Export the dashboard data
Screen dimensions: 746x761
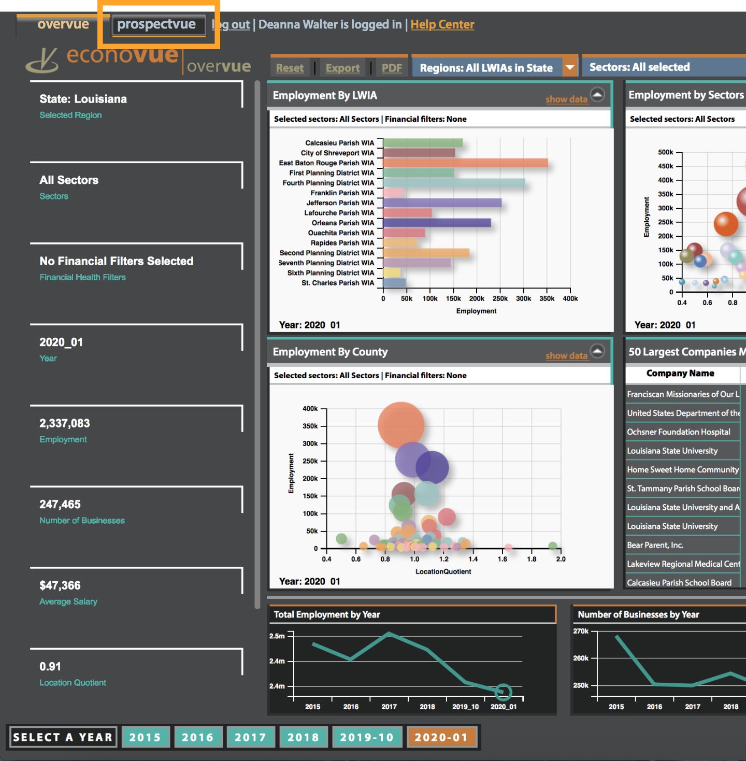point(342,67)
